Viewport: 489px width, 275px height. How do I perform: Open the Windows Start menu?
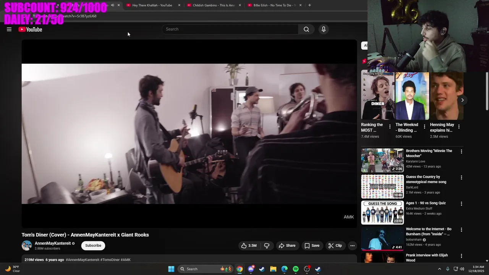pos(171,269)
